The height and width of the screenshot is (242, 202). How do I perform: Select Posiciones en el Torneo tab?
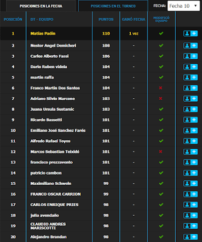[113, 6]
